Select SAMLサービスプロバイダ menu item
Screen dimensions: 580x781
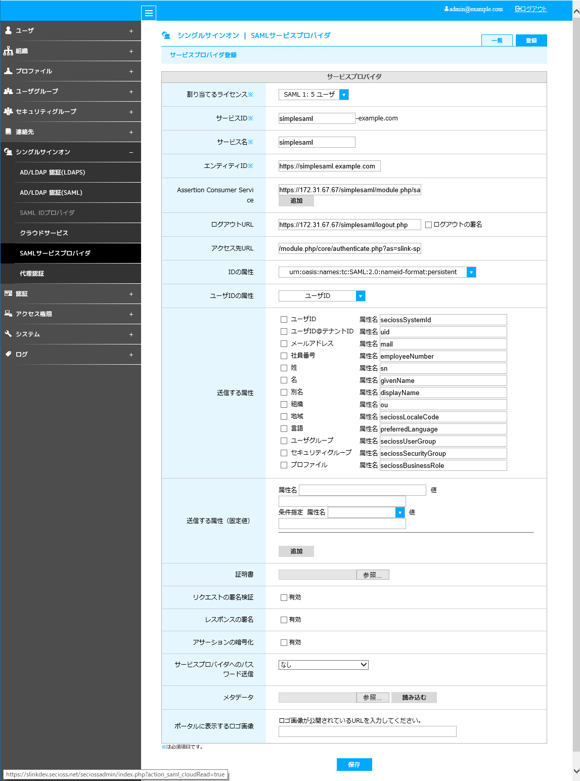(71, 253)
